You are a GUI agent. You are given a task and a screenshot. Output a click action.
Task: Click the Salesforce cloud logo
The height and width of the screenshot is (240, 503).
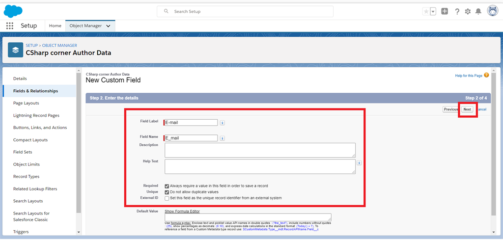pos(13,12)
